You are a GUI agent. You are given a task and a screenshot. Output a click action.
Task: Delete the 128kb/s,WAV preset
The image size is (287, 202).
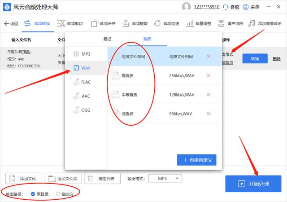(x=208, y=94)
